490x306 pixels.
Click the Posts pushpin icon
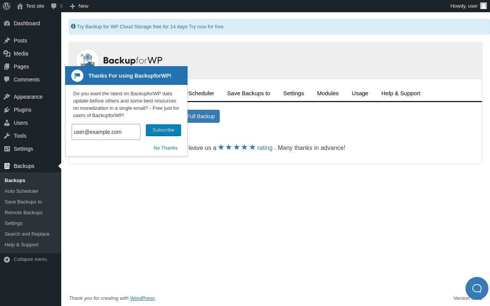pos(7,41)
